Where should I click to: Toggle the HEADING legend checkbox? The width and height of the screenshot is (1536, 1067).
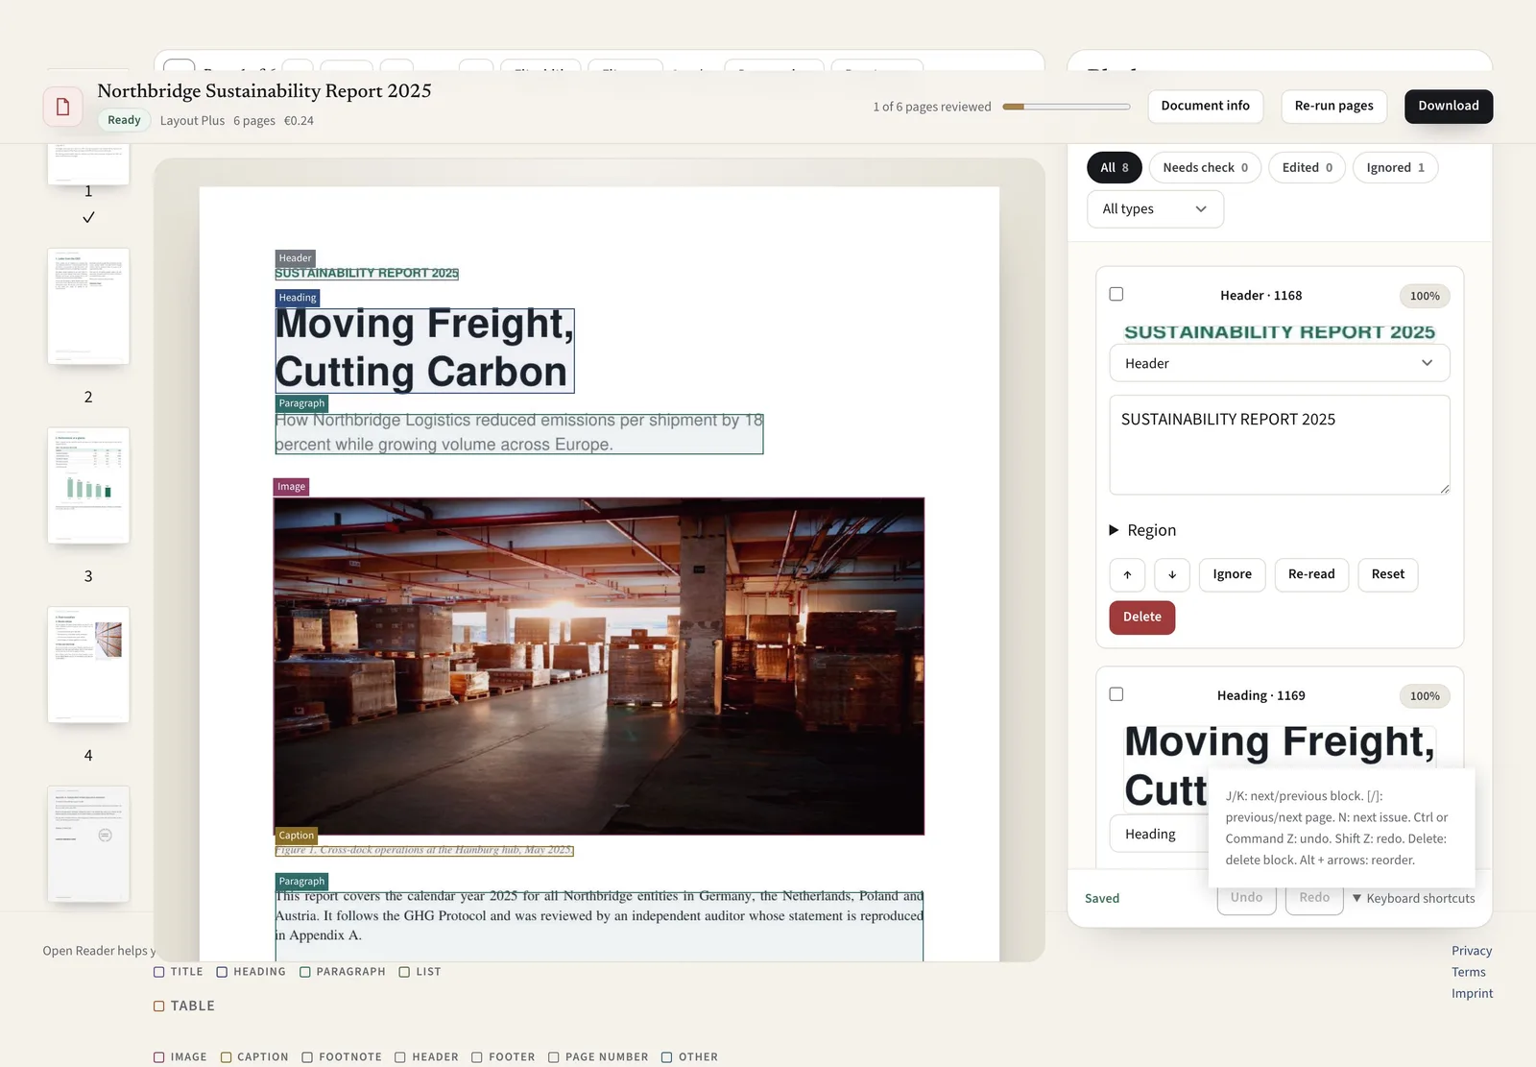coord(222,972)
